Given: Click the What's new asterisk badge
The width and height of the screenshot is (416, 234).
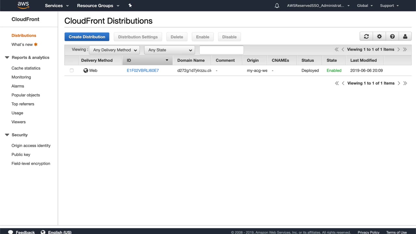Looking at the screenshot, I should (x=36, y=45).
